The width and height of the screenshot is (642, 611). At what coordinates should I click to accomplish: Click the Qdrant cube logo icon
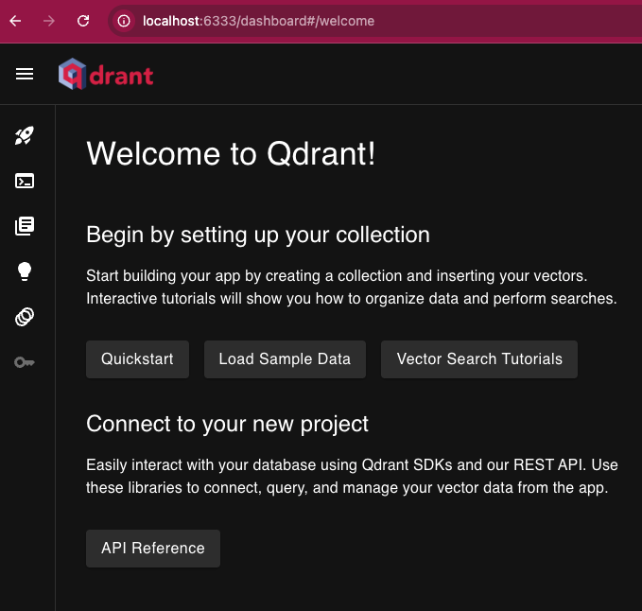coord(71,74)
